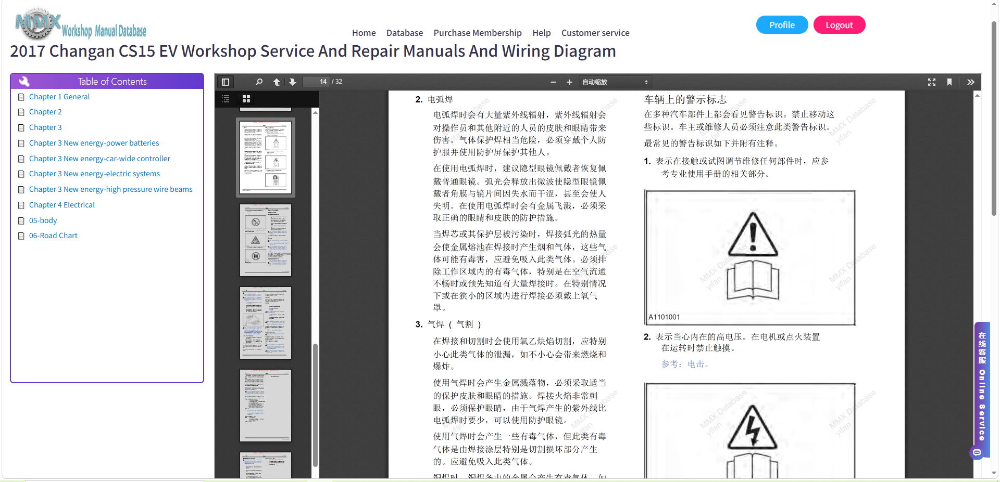Click the document icon beside Chapter 2
This screenshot has width=1000, height=482.
21,112
